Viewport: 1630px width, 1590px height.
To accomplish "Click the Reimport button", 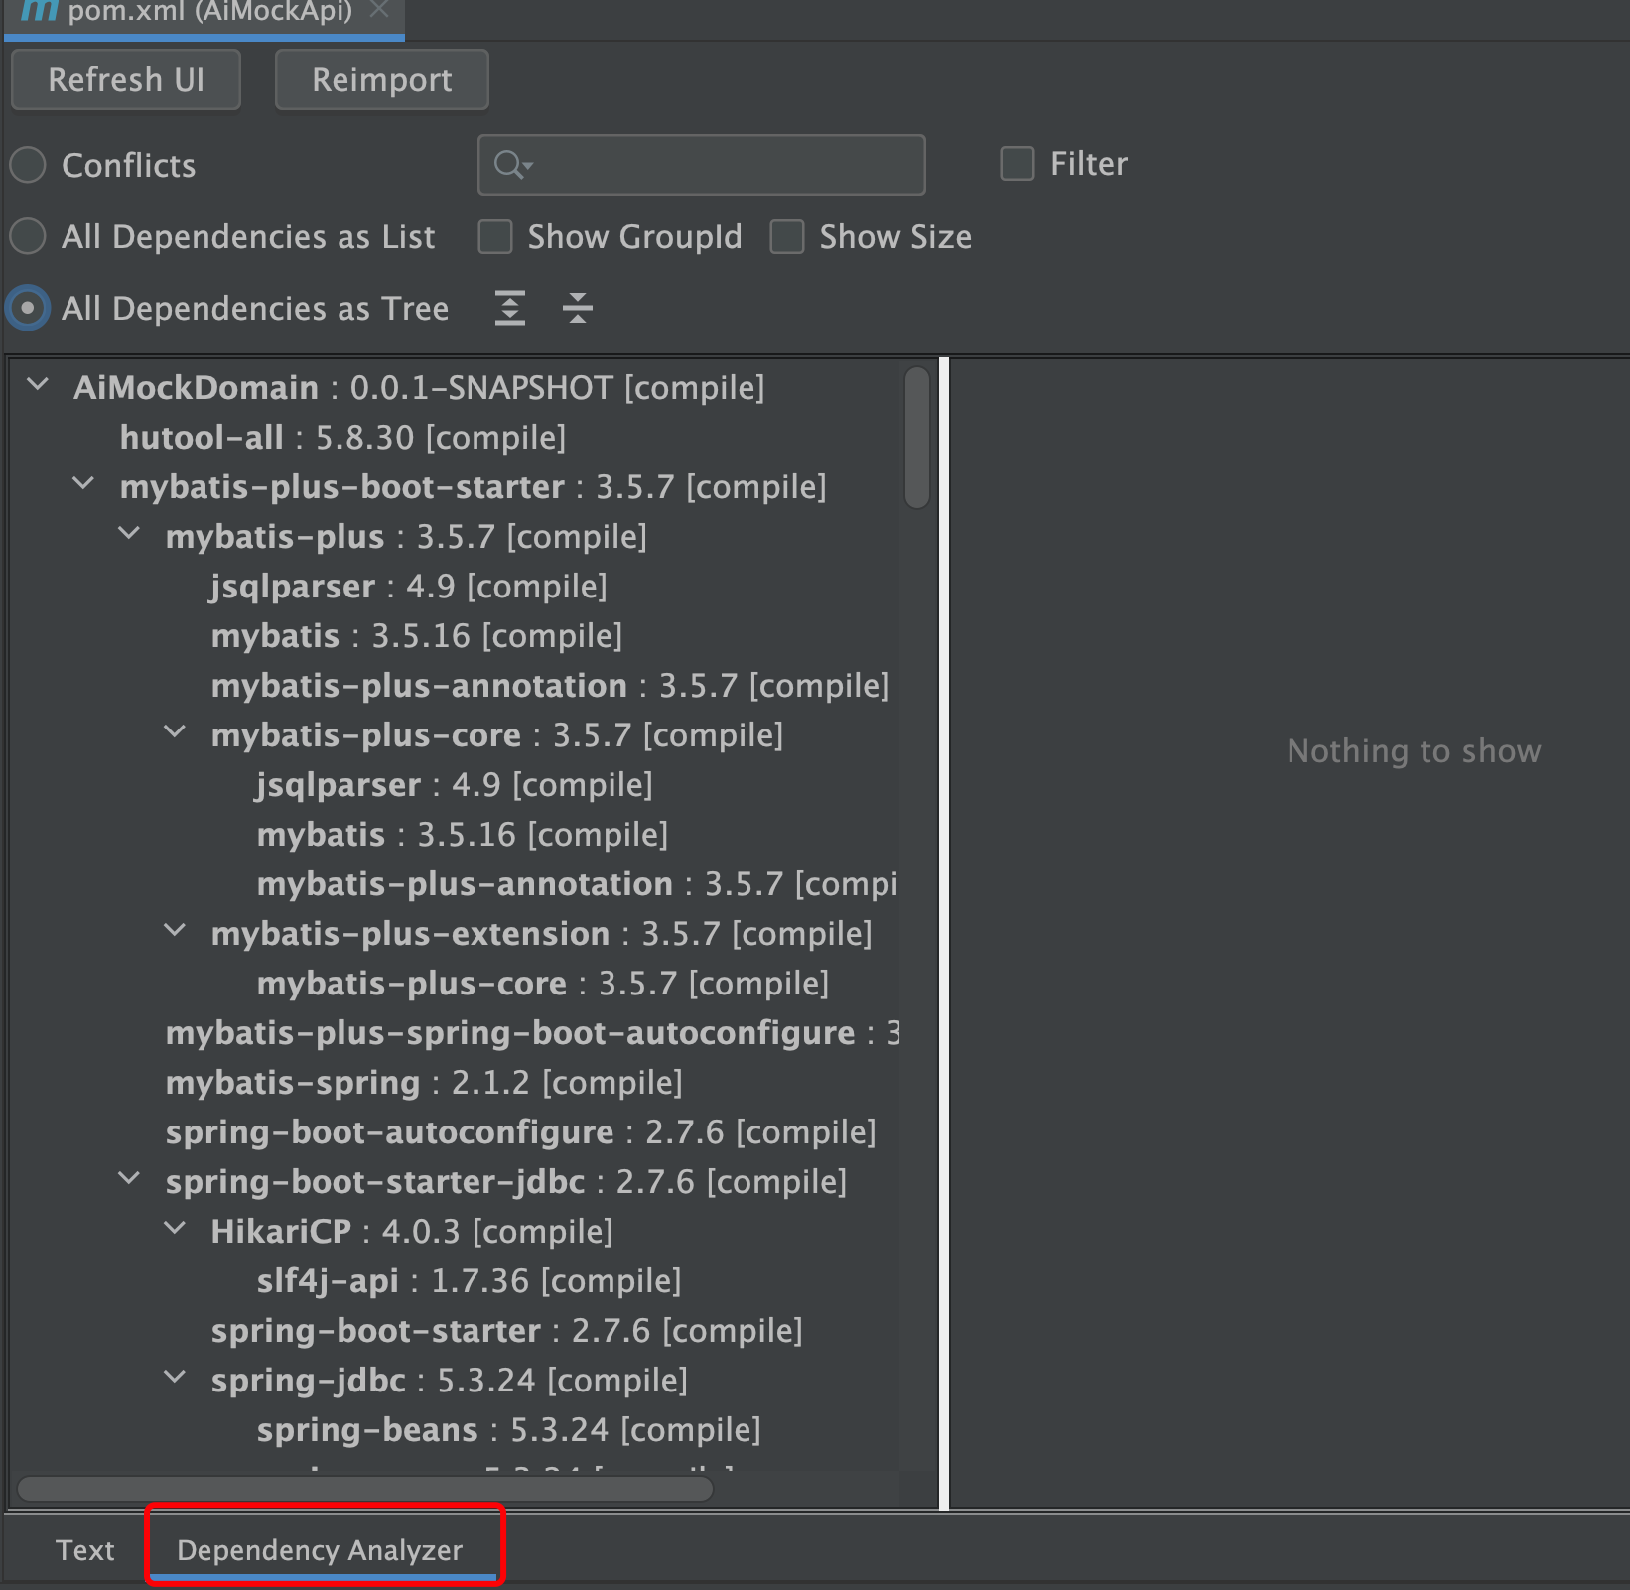I will (x=382, y=79).
